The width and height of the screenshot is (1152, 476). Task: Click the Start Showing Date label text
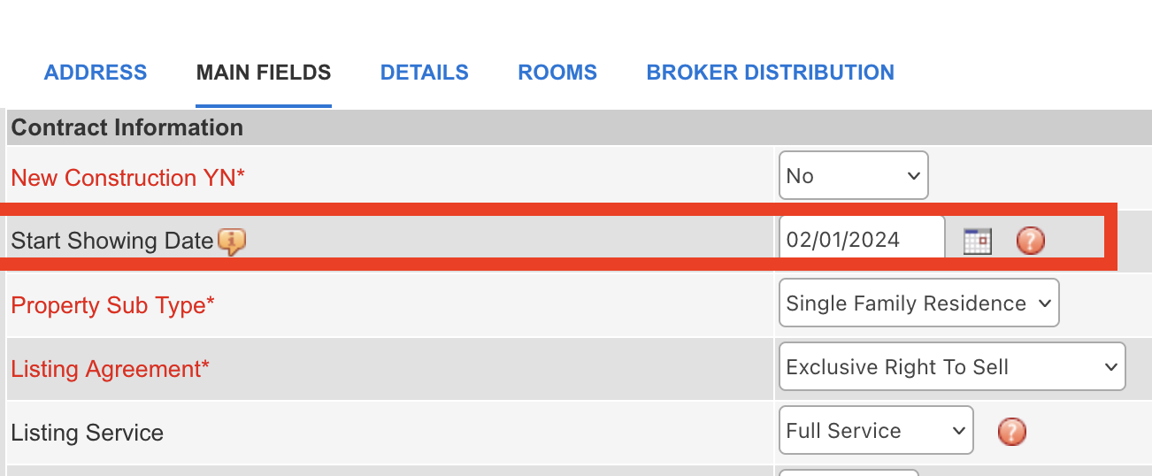[112, 241]
